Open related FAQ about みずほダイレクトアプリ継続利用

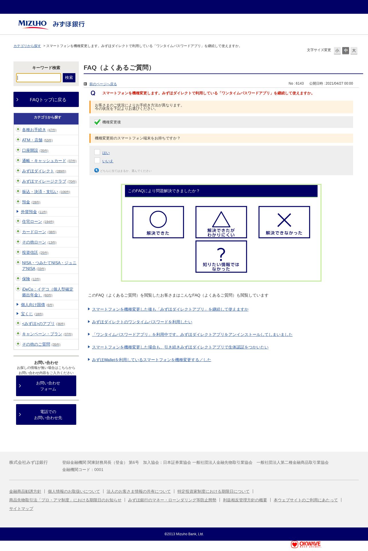[x=170, y=309]
